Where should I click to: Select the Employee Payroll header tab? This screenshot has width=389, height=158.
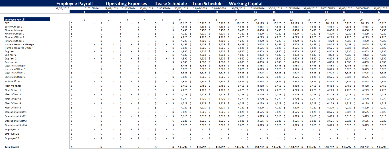pyautogui.click(x=75, y=3)
